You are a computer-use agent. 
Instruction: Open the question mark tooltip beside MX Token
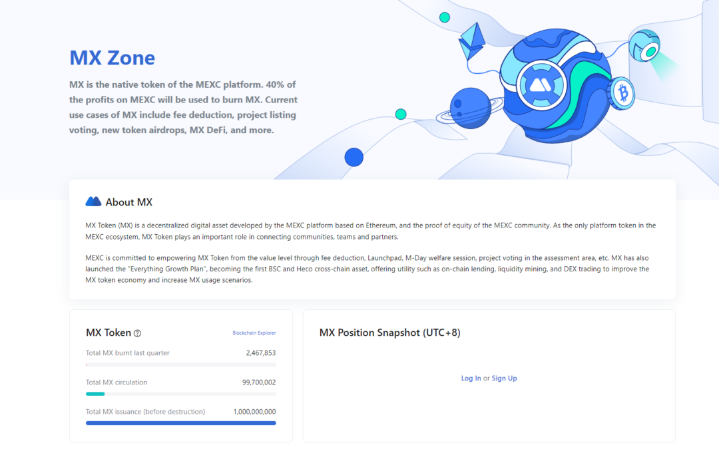137,333
